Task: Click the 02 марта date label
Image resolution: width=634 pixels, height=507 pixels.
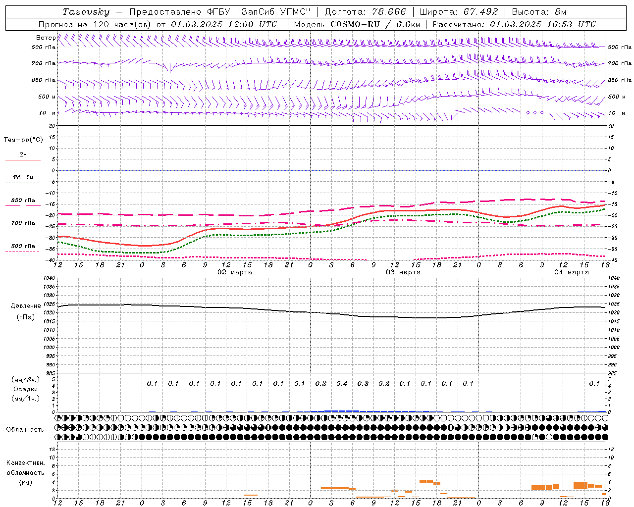Action: [x=235, y=272]
